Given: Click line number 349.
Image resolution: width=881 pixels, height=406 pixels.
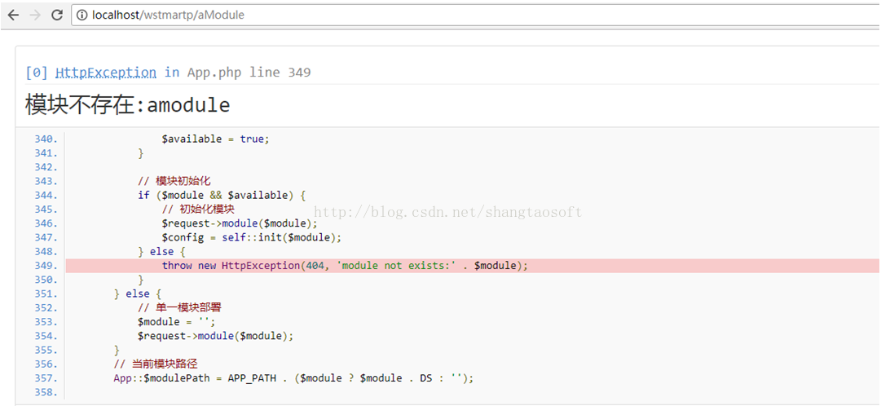Looking at the screenshot, I should pos(46,266).
